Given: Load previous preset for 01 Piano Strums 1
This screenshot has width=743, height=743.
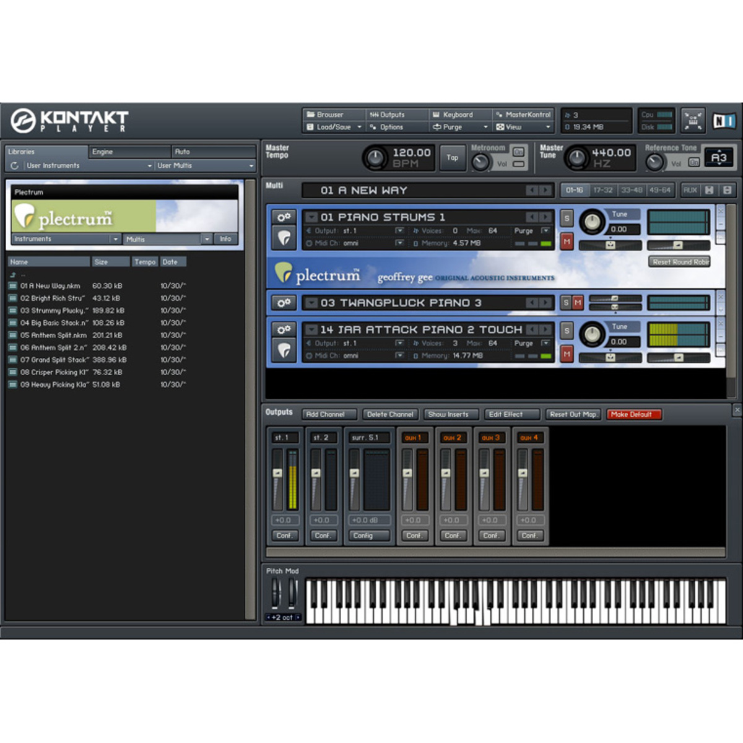Looking at the screenshot, I should coord(532,217).
